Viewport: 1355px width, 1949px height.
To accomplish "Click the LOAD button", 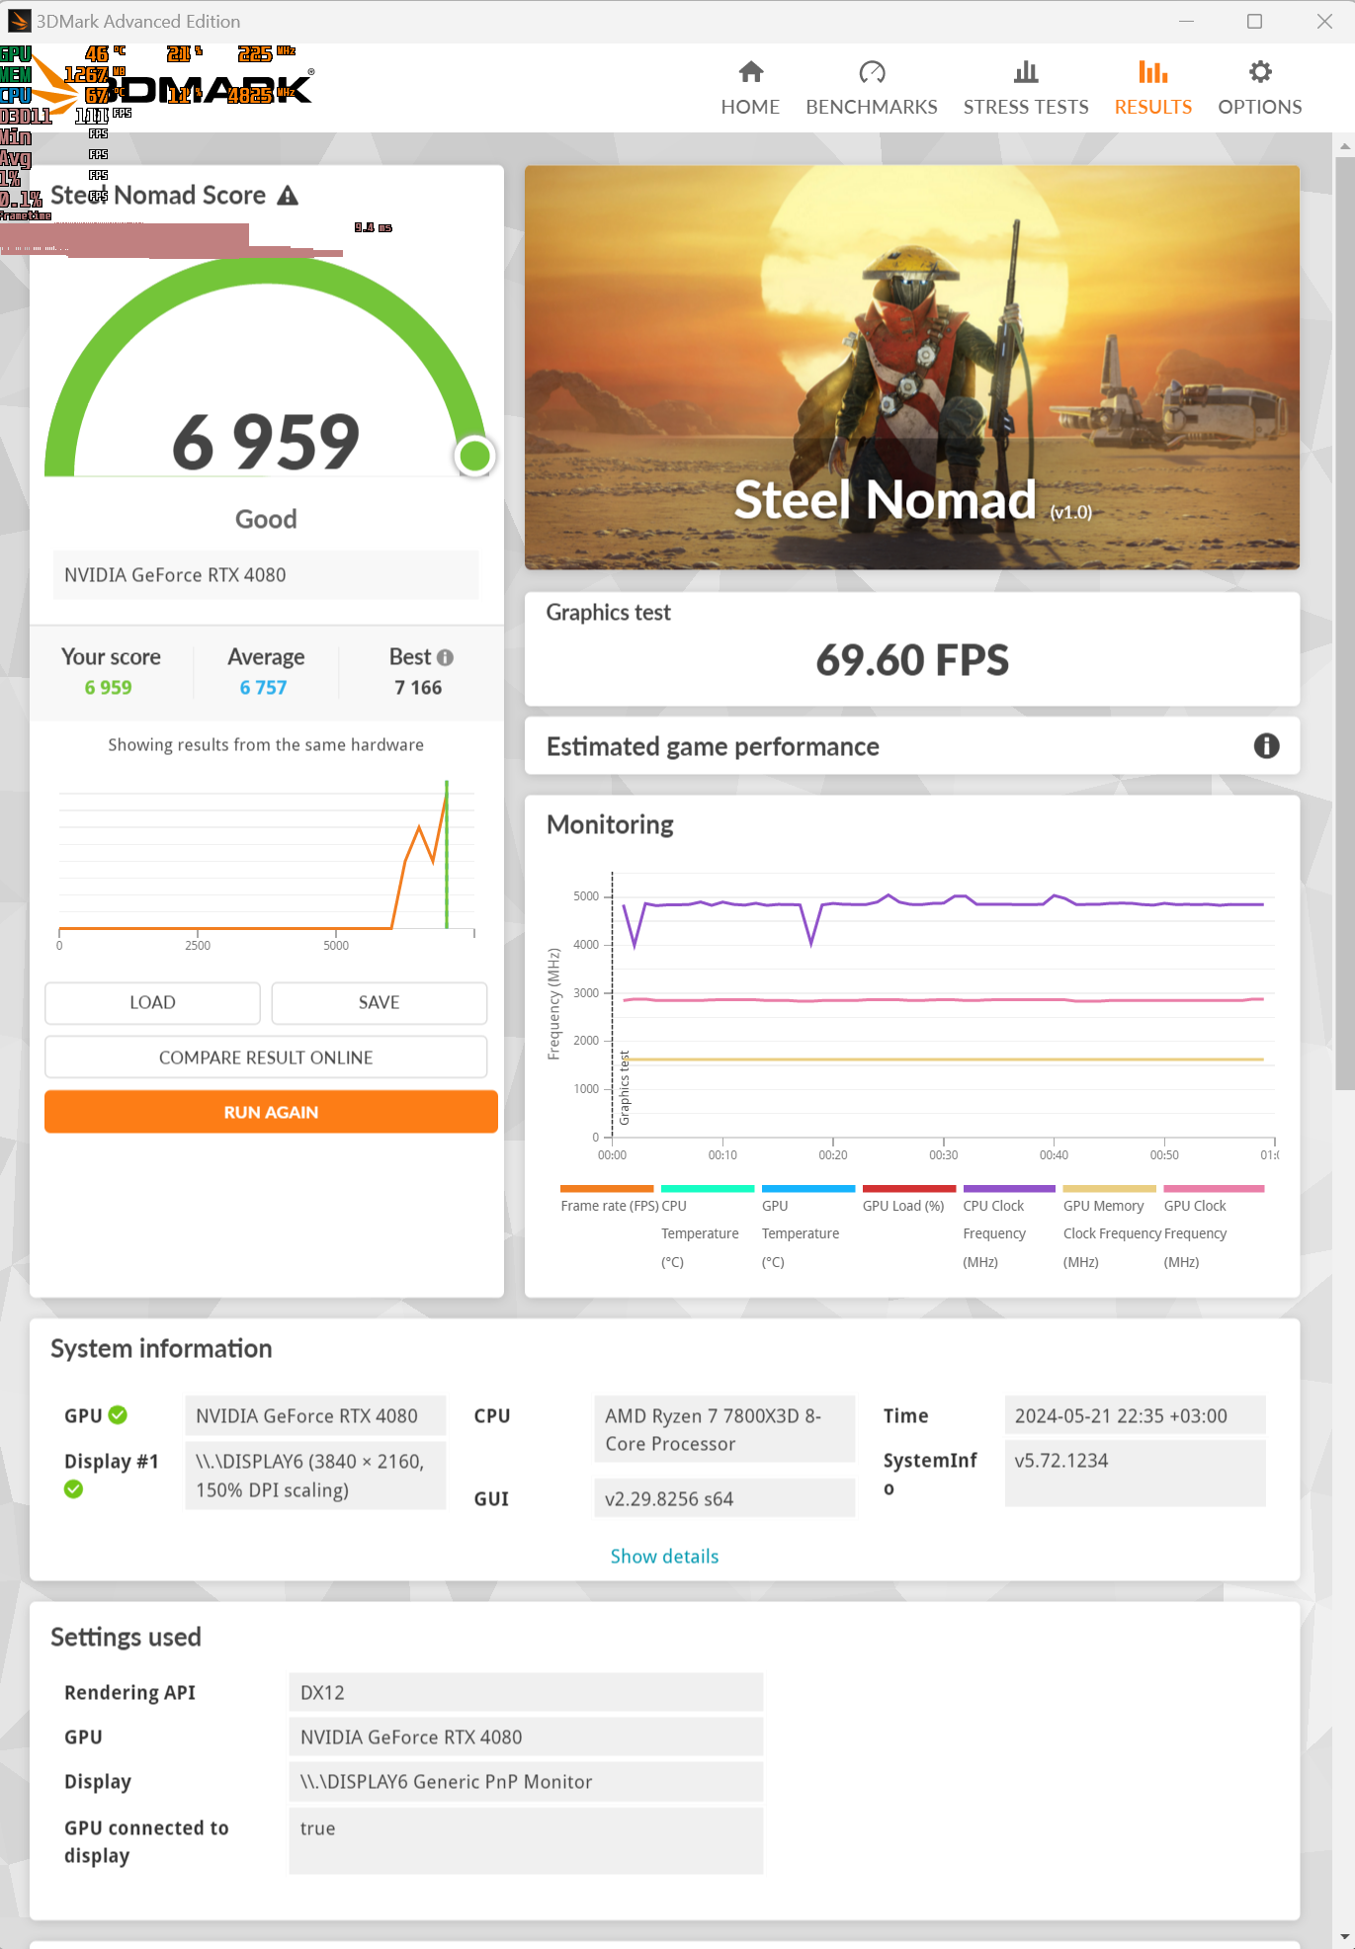I will (x=152, y=1002).
